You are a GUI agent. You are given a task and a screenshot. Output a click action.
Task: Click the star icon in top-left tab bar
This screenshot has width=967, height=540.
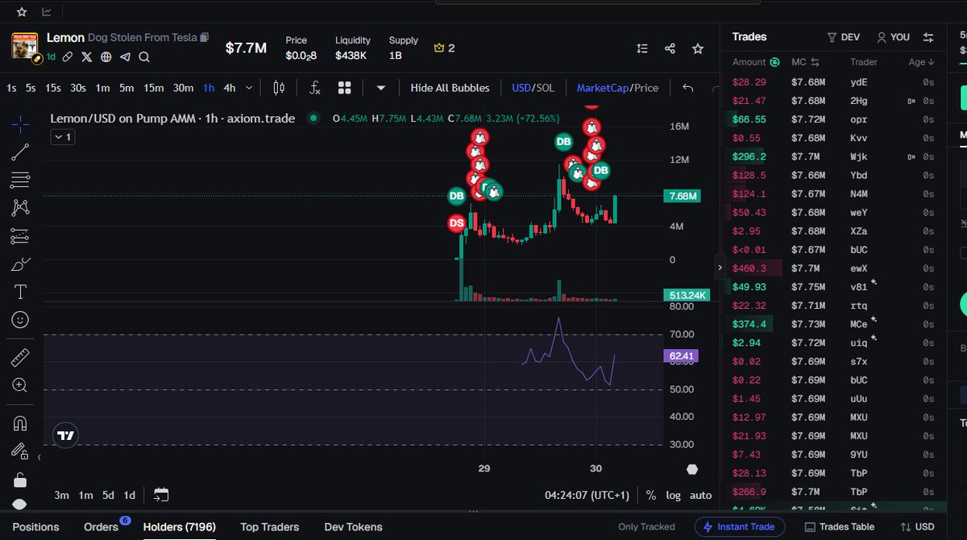22,12
